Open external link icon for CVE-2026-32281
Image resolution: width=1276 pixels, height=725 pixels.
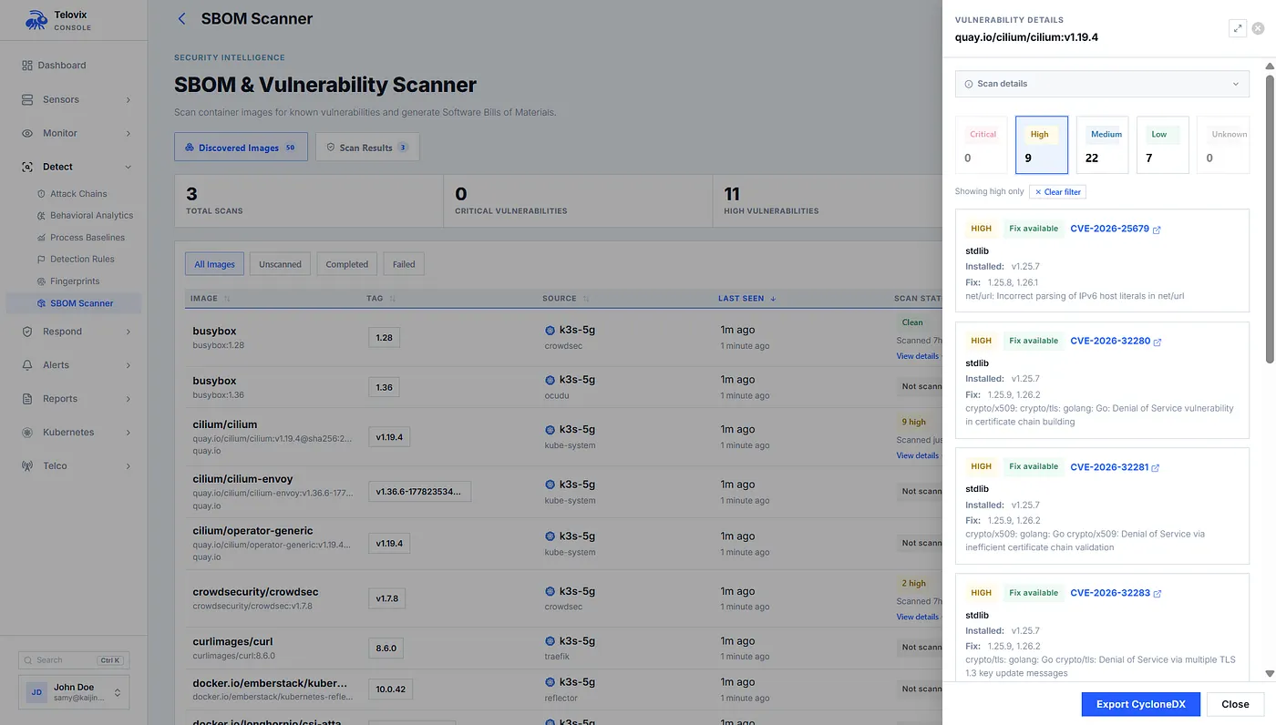pos(1156,467)
